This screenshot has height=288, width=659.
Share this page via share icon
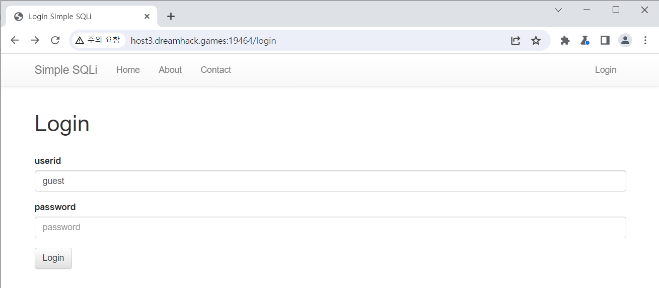tap(516, 41)
